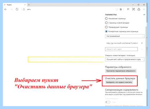150x109 pixels.
Task: Click the Введите веб-адрес input field
Action: (x=121, y=49)
